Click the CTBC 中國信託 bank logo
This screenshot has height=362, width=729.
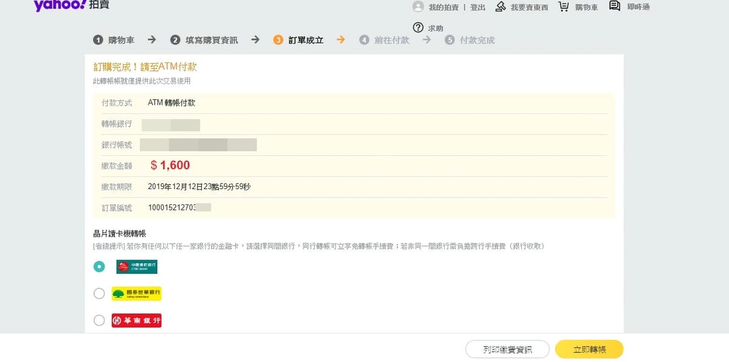pos(136,266)
